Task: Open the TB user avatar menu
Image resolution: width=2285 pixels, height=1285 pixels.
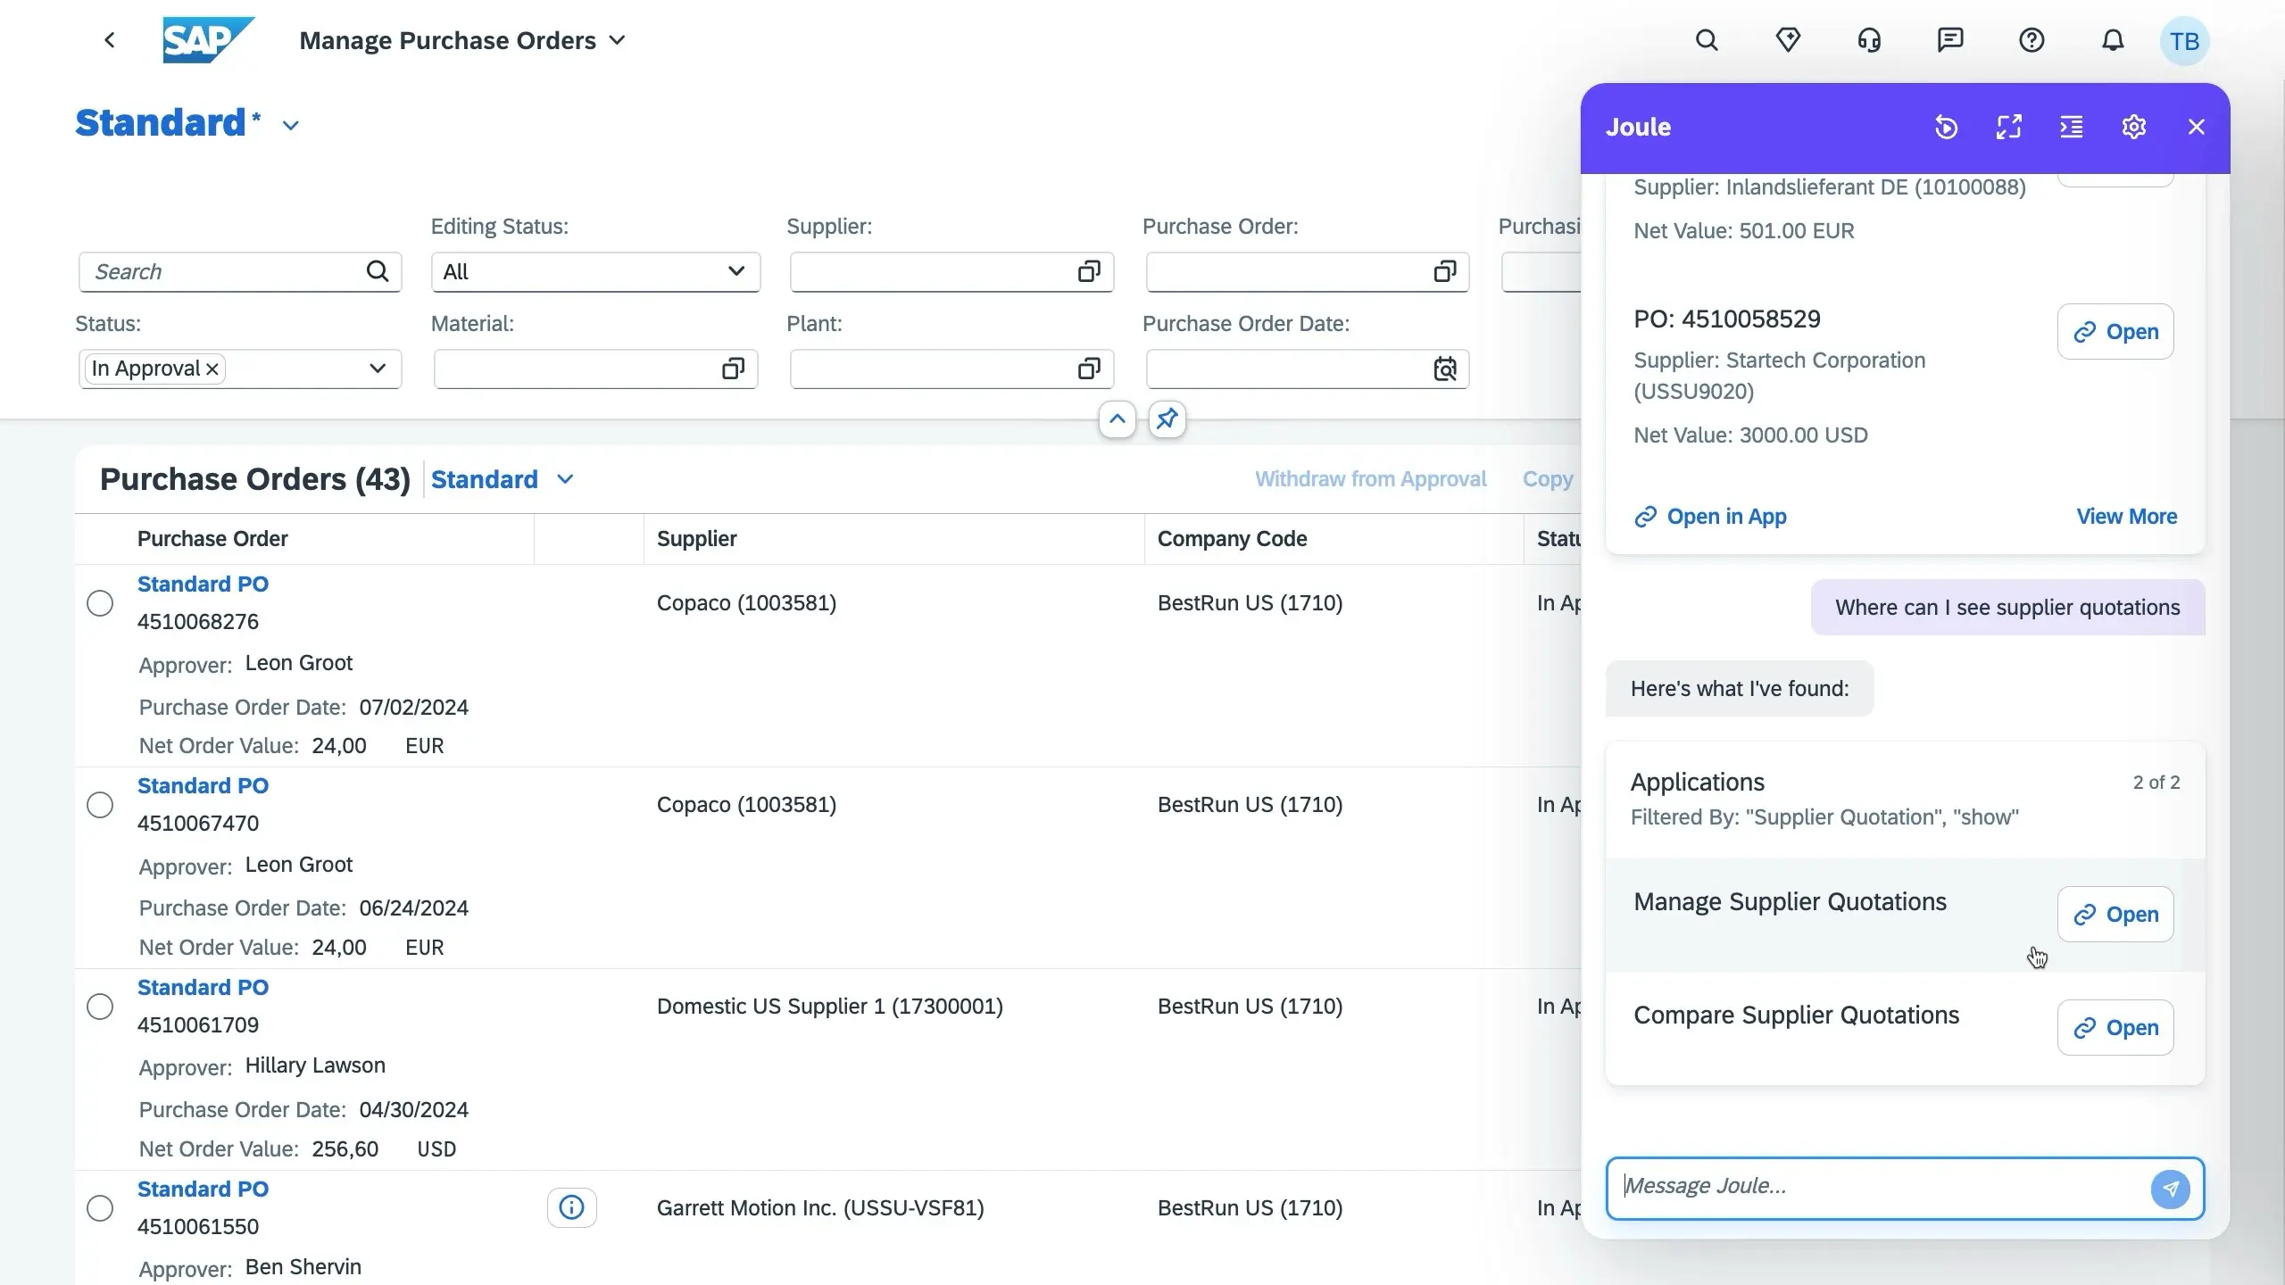Action: pyautogui.click(x=2184, y=41)
